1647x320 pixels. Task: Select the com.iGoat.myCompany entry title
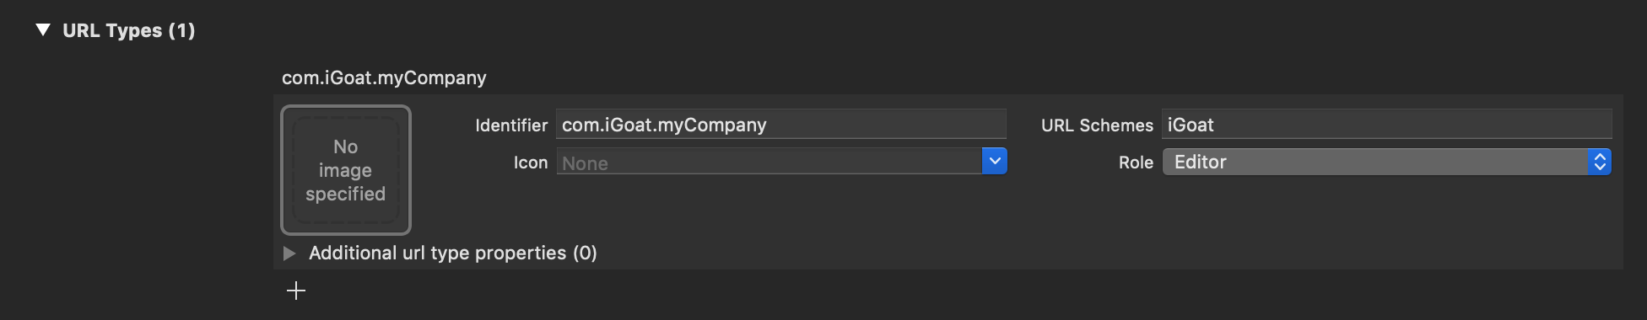(384, 77)
